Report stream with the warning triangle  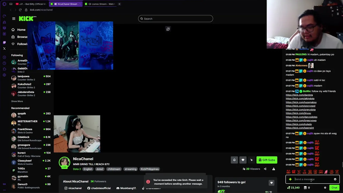tap(274, 169)
